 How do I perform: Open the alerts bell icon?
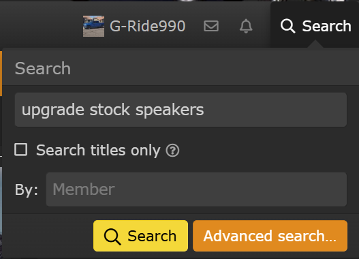coord(246,26)
